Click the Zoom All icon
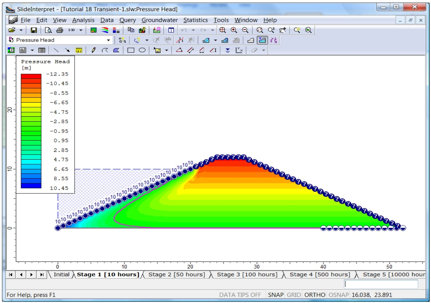Screen dimensions: 431x303 [222, 30]
